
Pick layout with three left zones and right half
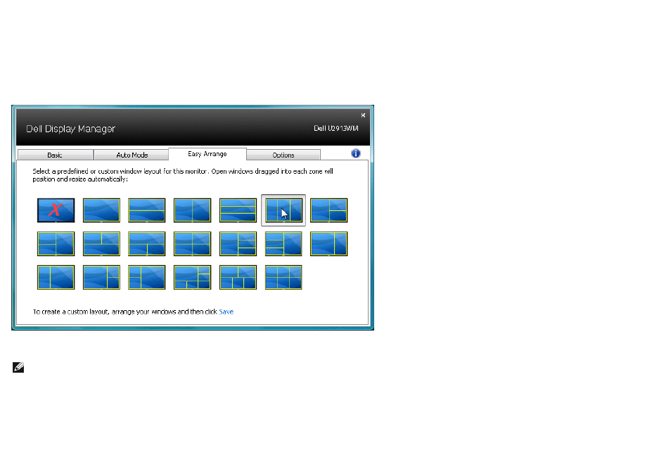[283, 243]
